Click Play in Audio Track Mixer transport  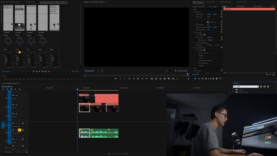click(39, 71)
